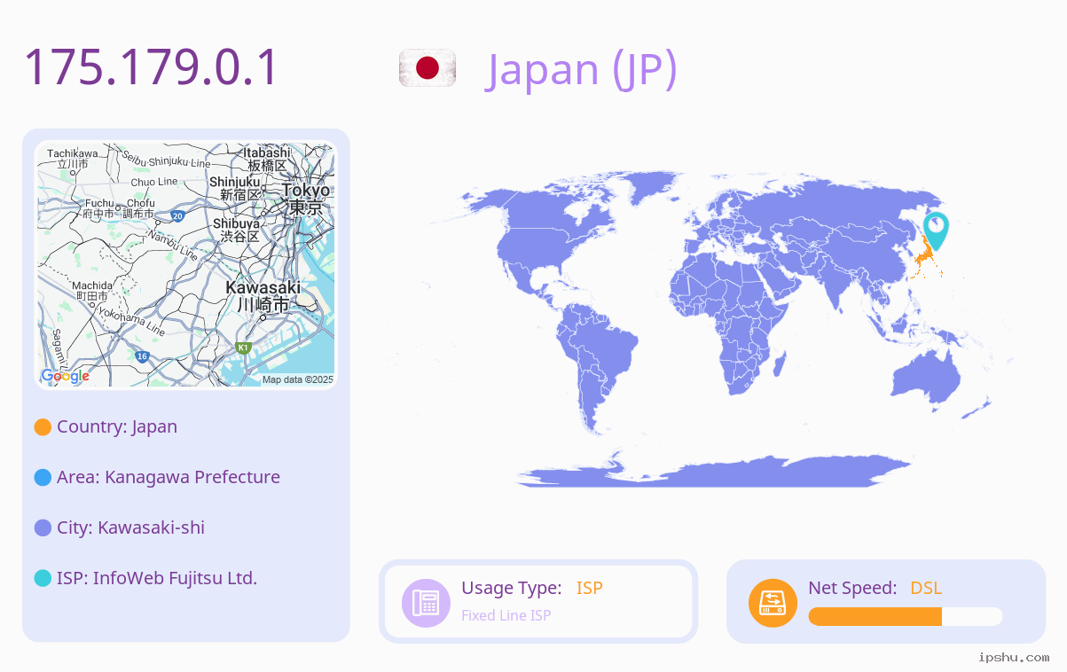Click the teal ISP bullet dot
The width and height of the screenshot is (1067, 672).
coord(43,579)
